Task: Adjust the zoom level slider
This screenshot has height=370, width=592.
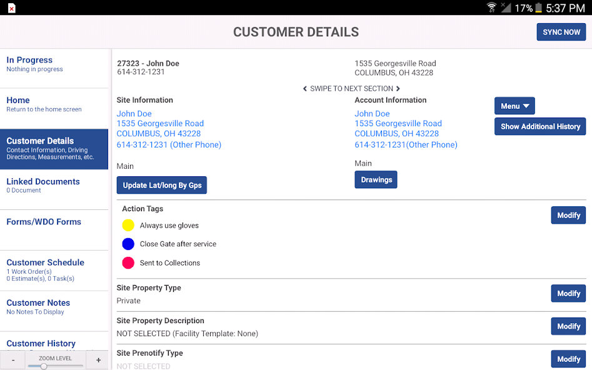Action: (44, 366)
